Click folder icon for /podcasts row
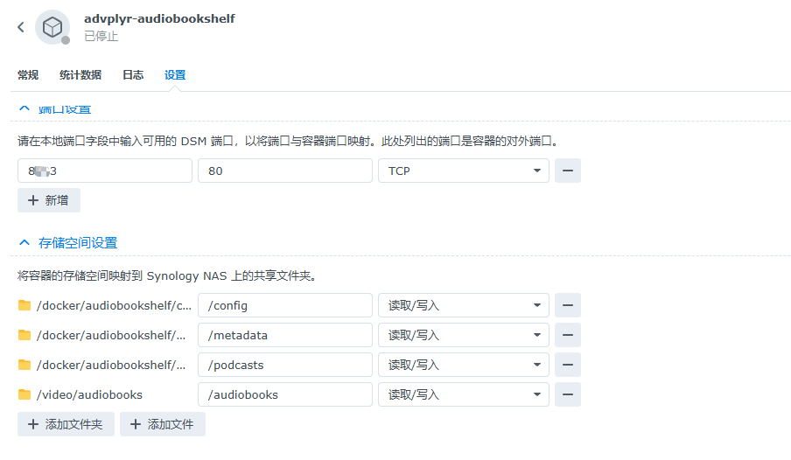Viewport: 791px width, 460px height. 24,365
